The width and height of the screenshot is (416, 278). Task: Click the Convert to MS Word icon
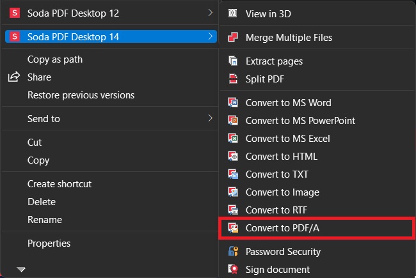(233, 102)
